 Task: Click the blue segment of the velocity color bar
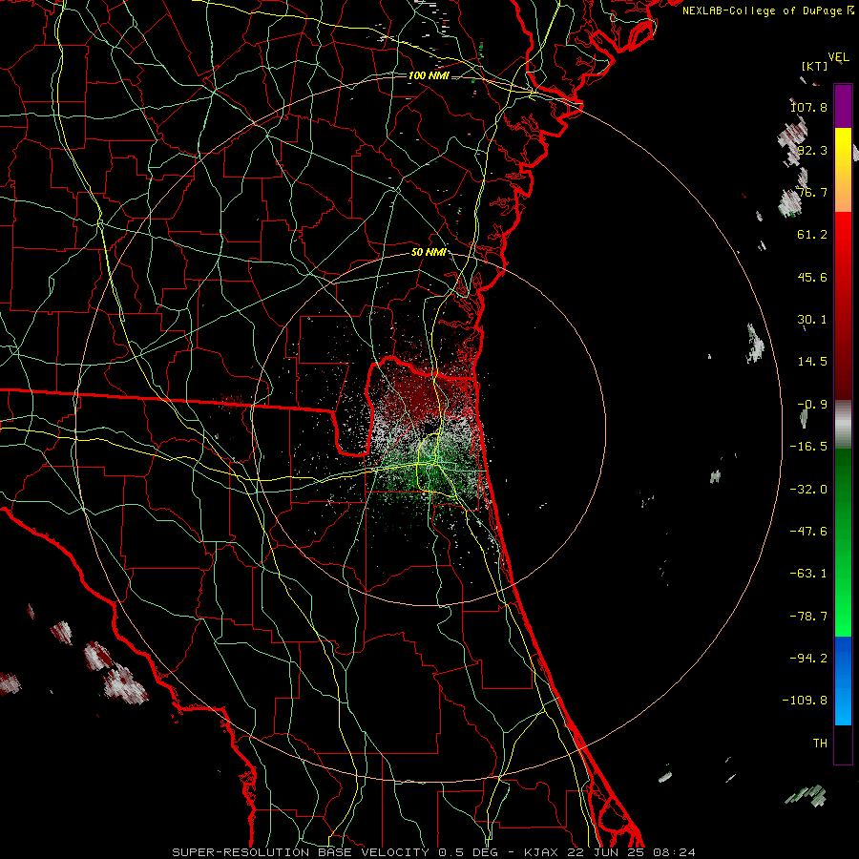(843, 681)
